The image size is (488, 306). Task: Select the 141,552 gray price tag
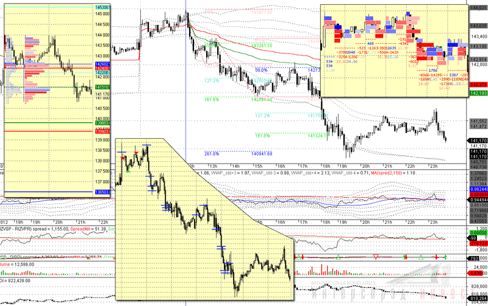pyautogui.click(x=478, y=121)
